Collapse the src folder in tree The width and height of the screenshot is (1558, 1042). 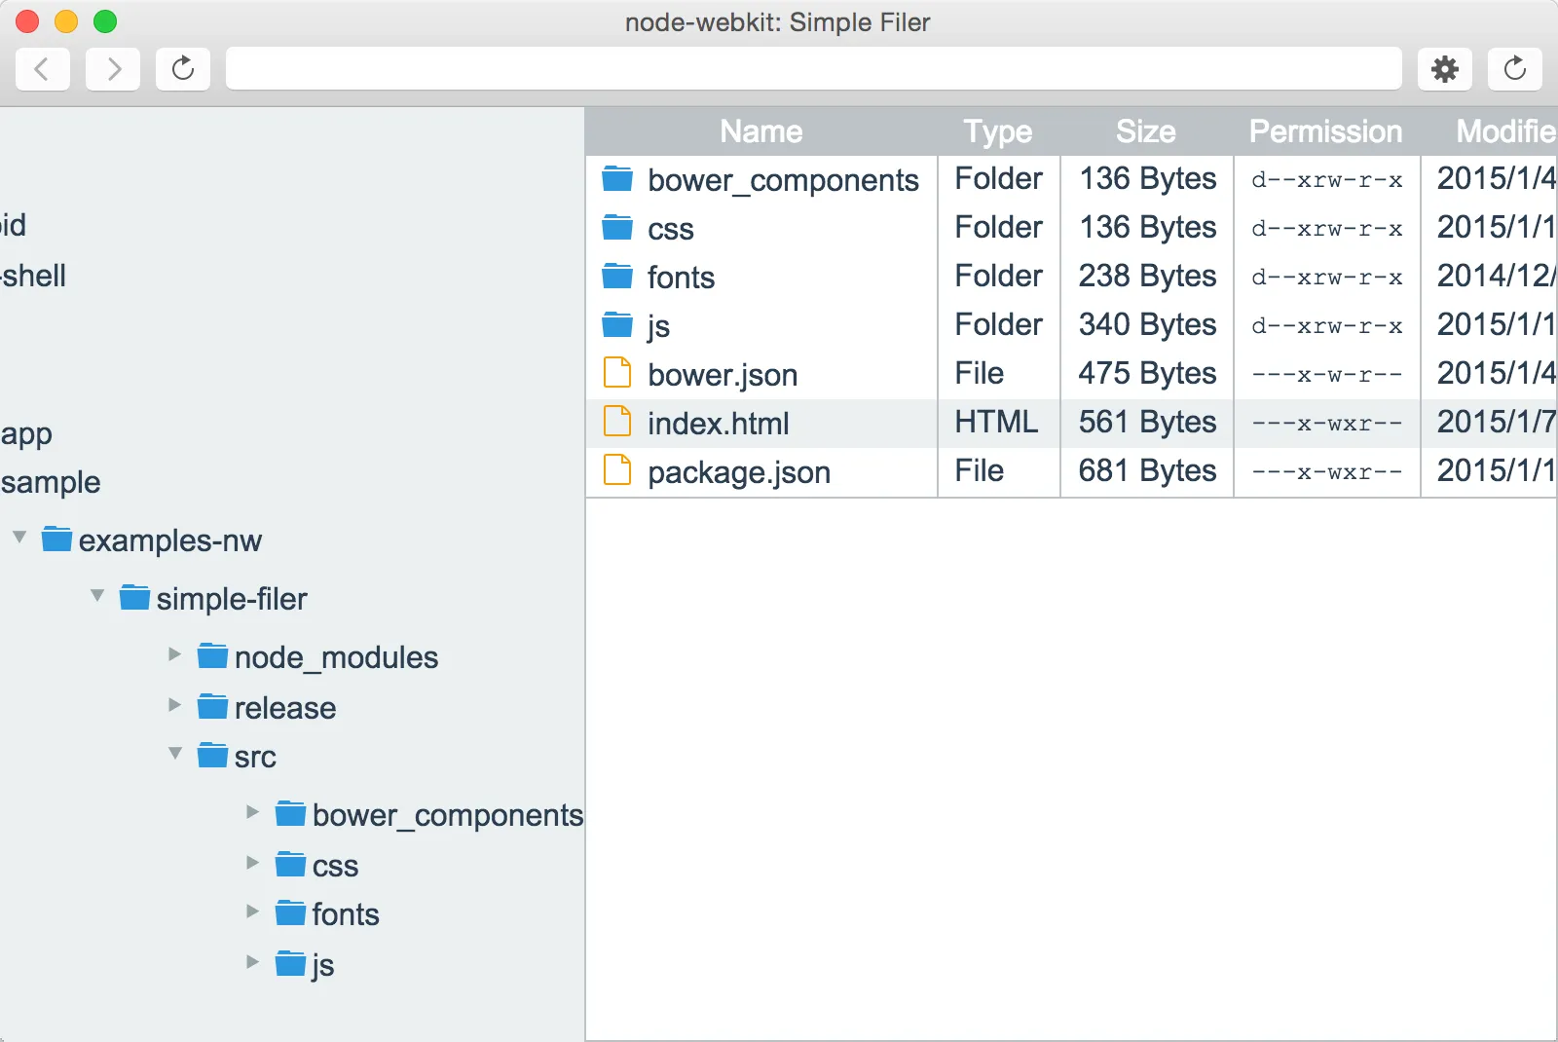pyautogui.click(x=175, y=754)
